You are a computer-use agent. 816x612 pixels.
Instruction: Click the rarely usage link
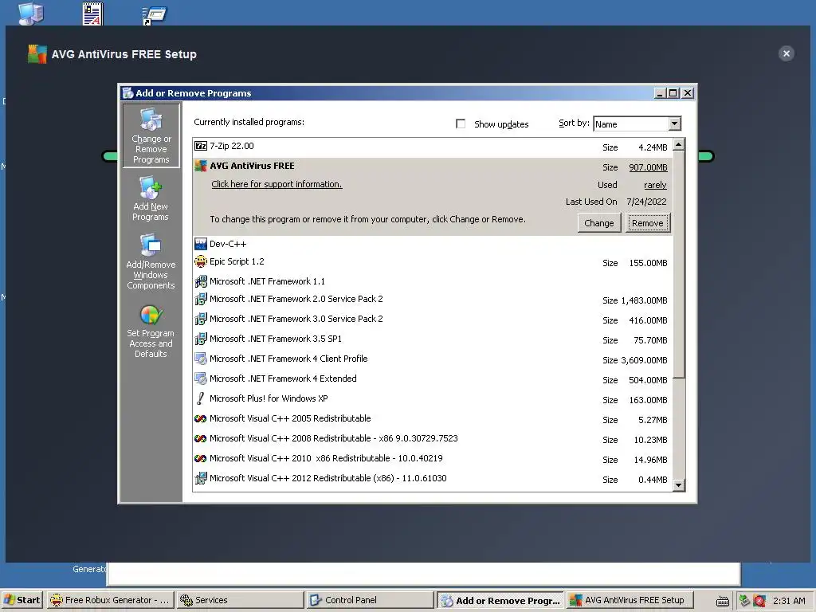click(655, 185)
